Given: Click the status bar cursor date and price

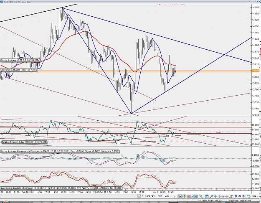Looking at the screenshot, I should 210,201.
